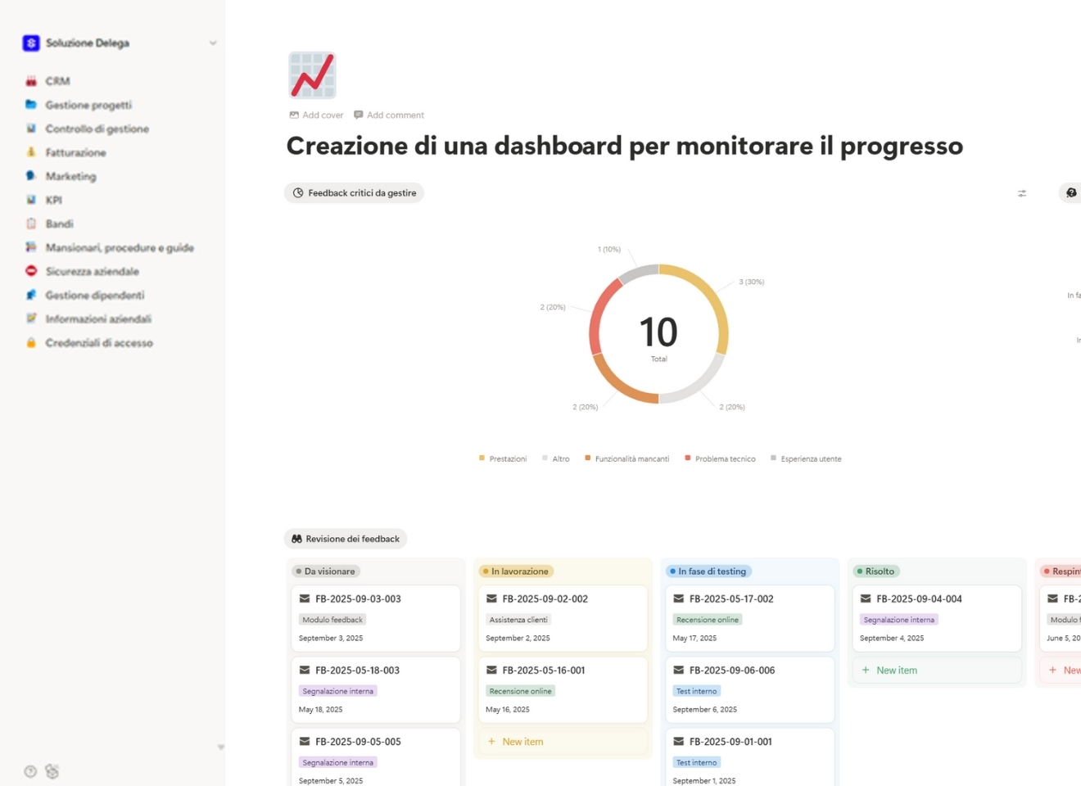Image resolution: width=1081 pixels, height=786 pixels.
Task: Expand the Bandi page in the sidebar
Action: tap(31, 224)
